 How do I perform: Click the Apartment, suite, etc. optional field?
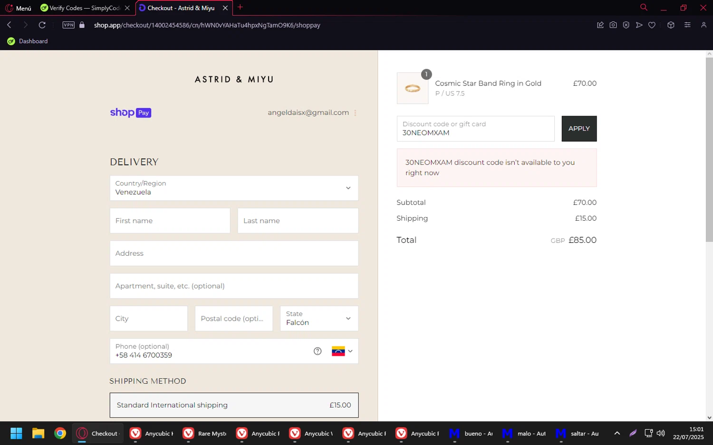tap(234, 286)
